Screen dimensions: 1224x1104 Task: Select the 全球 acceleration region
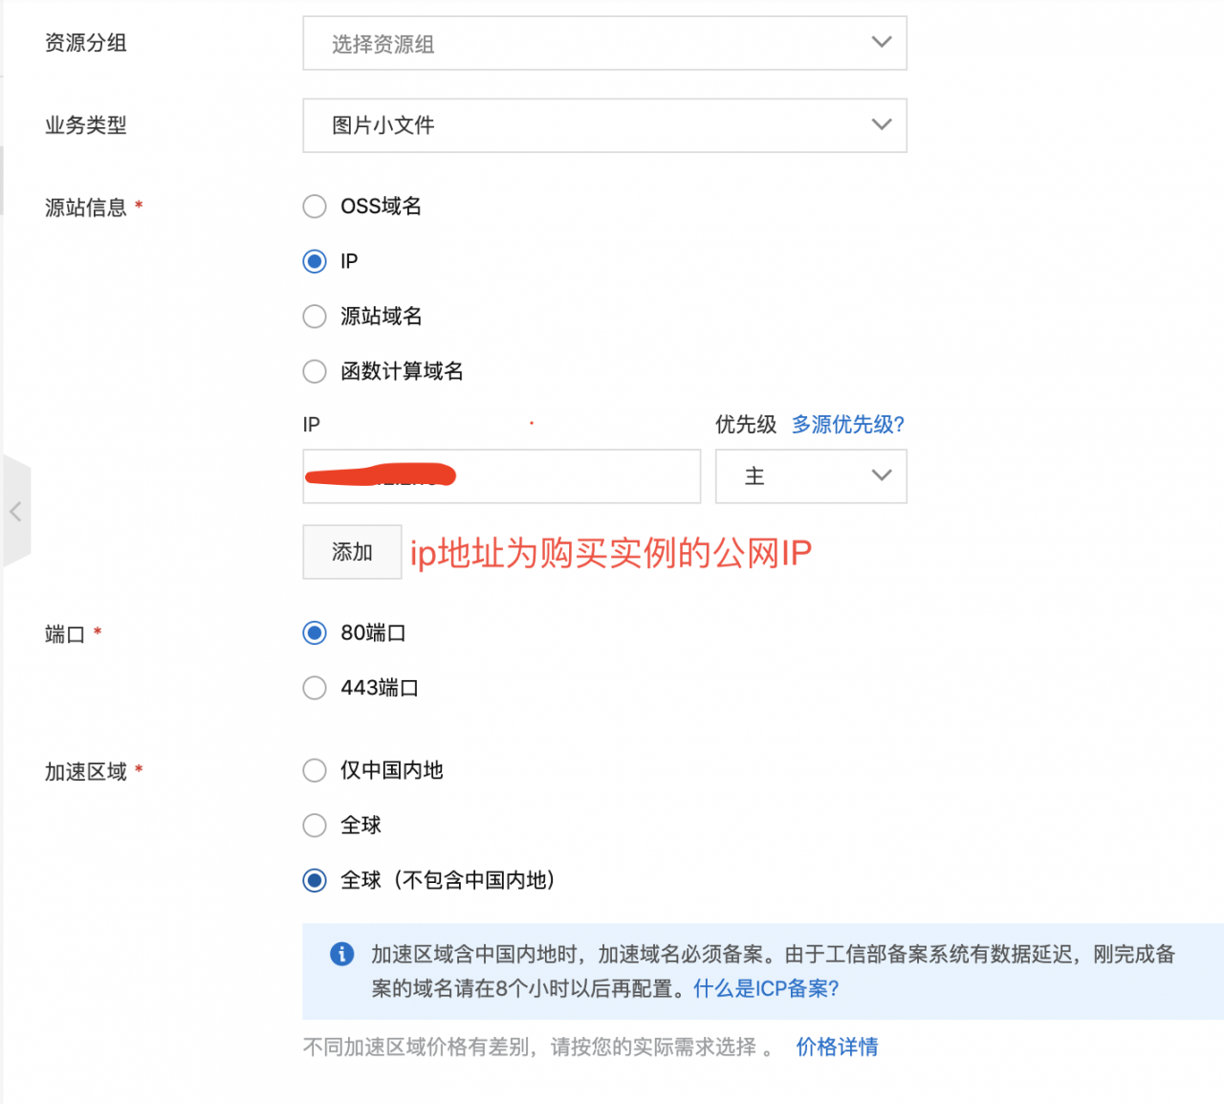tap(315, 825)
